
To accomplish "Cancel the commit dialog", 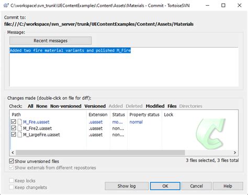I will click(197, 186).
